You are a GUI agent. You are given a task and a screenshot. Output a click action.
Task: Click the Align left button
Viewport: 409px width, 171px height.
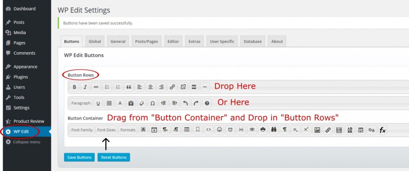pyautogui.click(x=139, y=87)
